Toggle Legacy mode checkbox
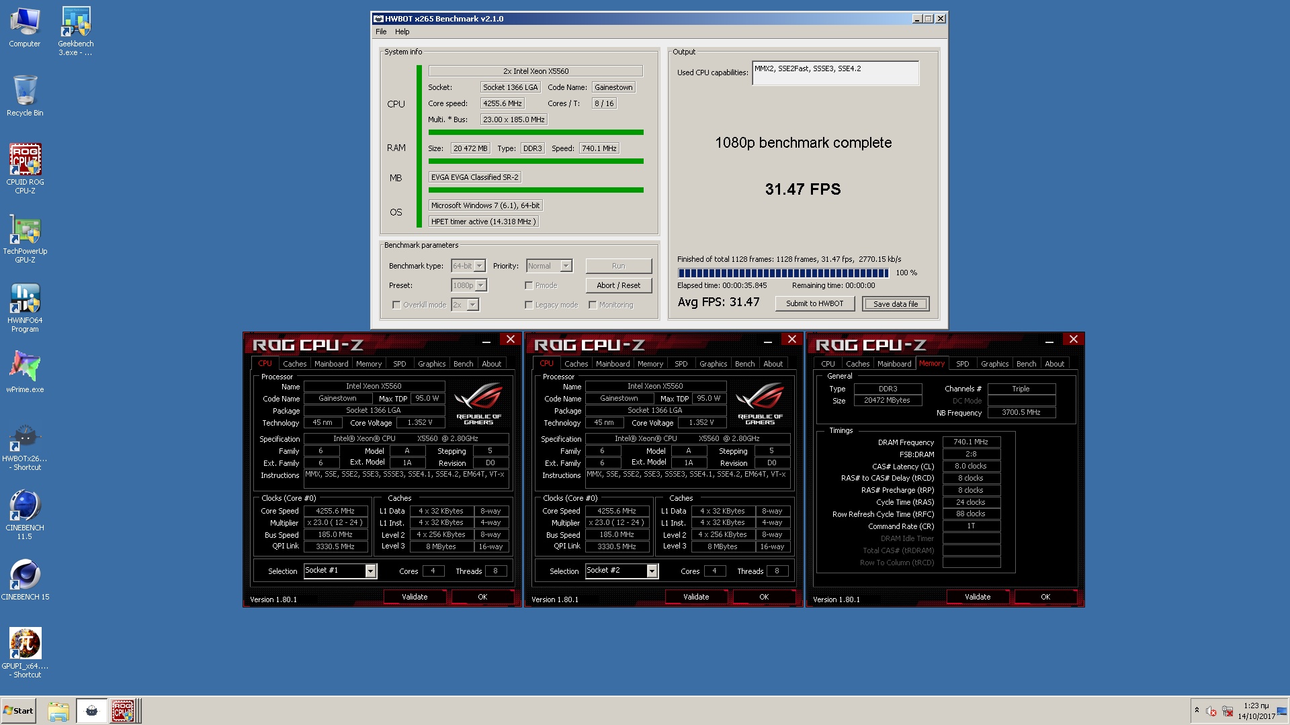The width and height of the screenshot is (1290, 725). [529, 305]
